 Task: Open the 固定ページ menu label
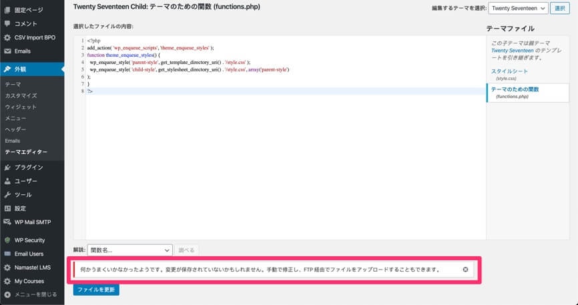click(x=29, y=10)
